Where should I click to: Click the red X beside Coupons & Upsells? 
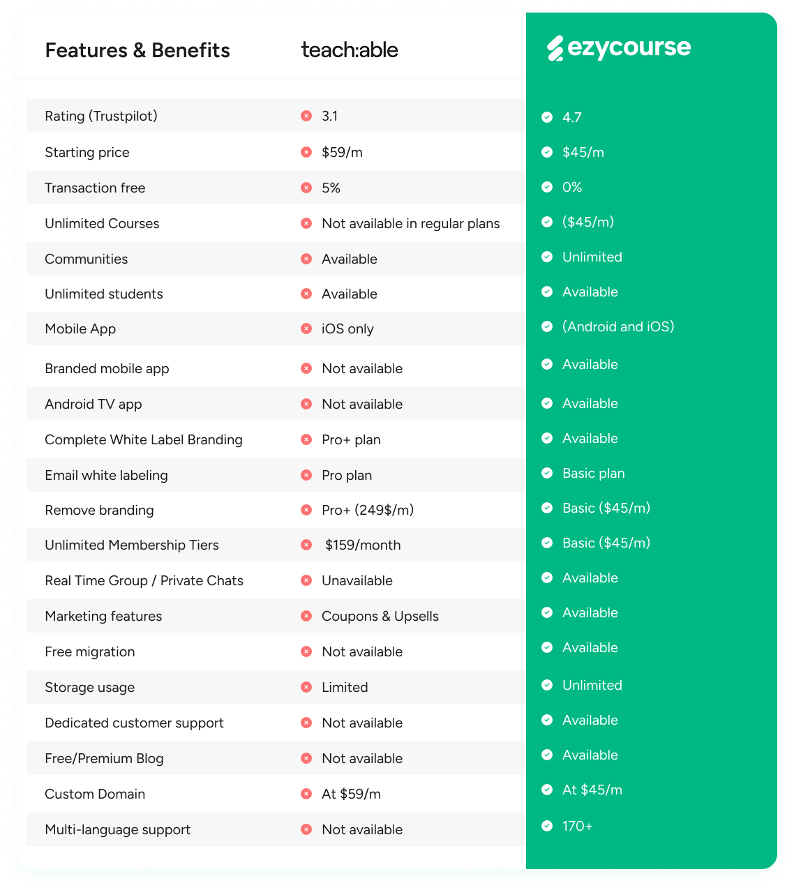[x=306, y=616]
